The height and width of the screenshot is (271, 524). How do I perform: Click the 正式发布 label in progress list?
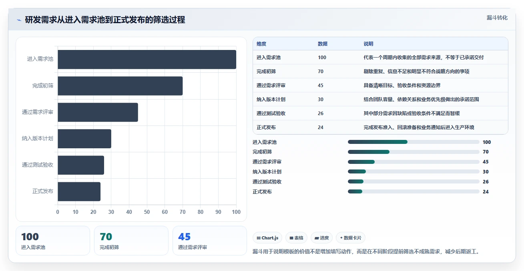(262, 192)
